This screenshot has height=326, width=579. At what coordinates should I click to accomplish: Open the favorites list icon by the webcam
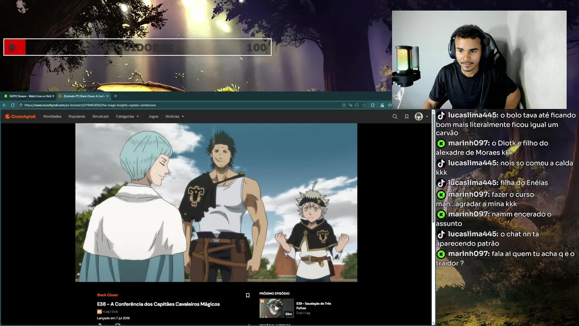pyautogui.click(x=389, y=105)
